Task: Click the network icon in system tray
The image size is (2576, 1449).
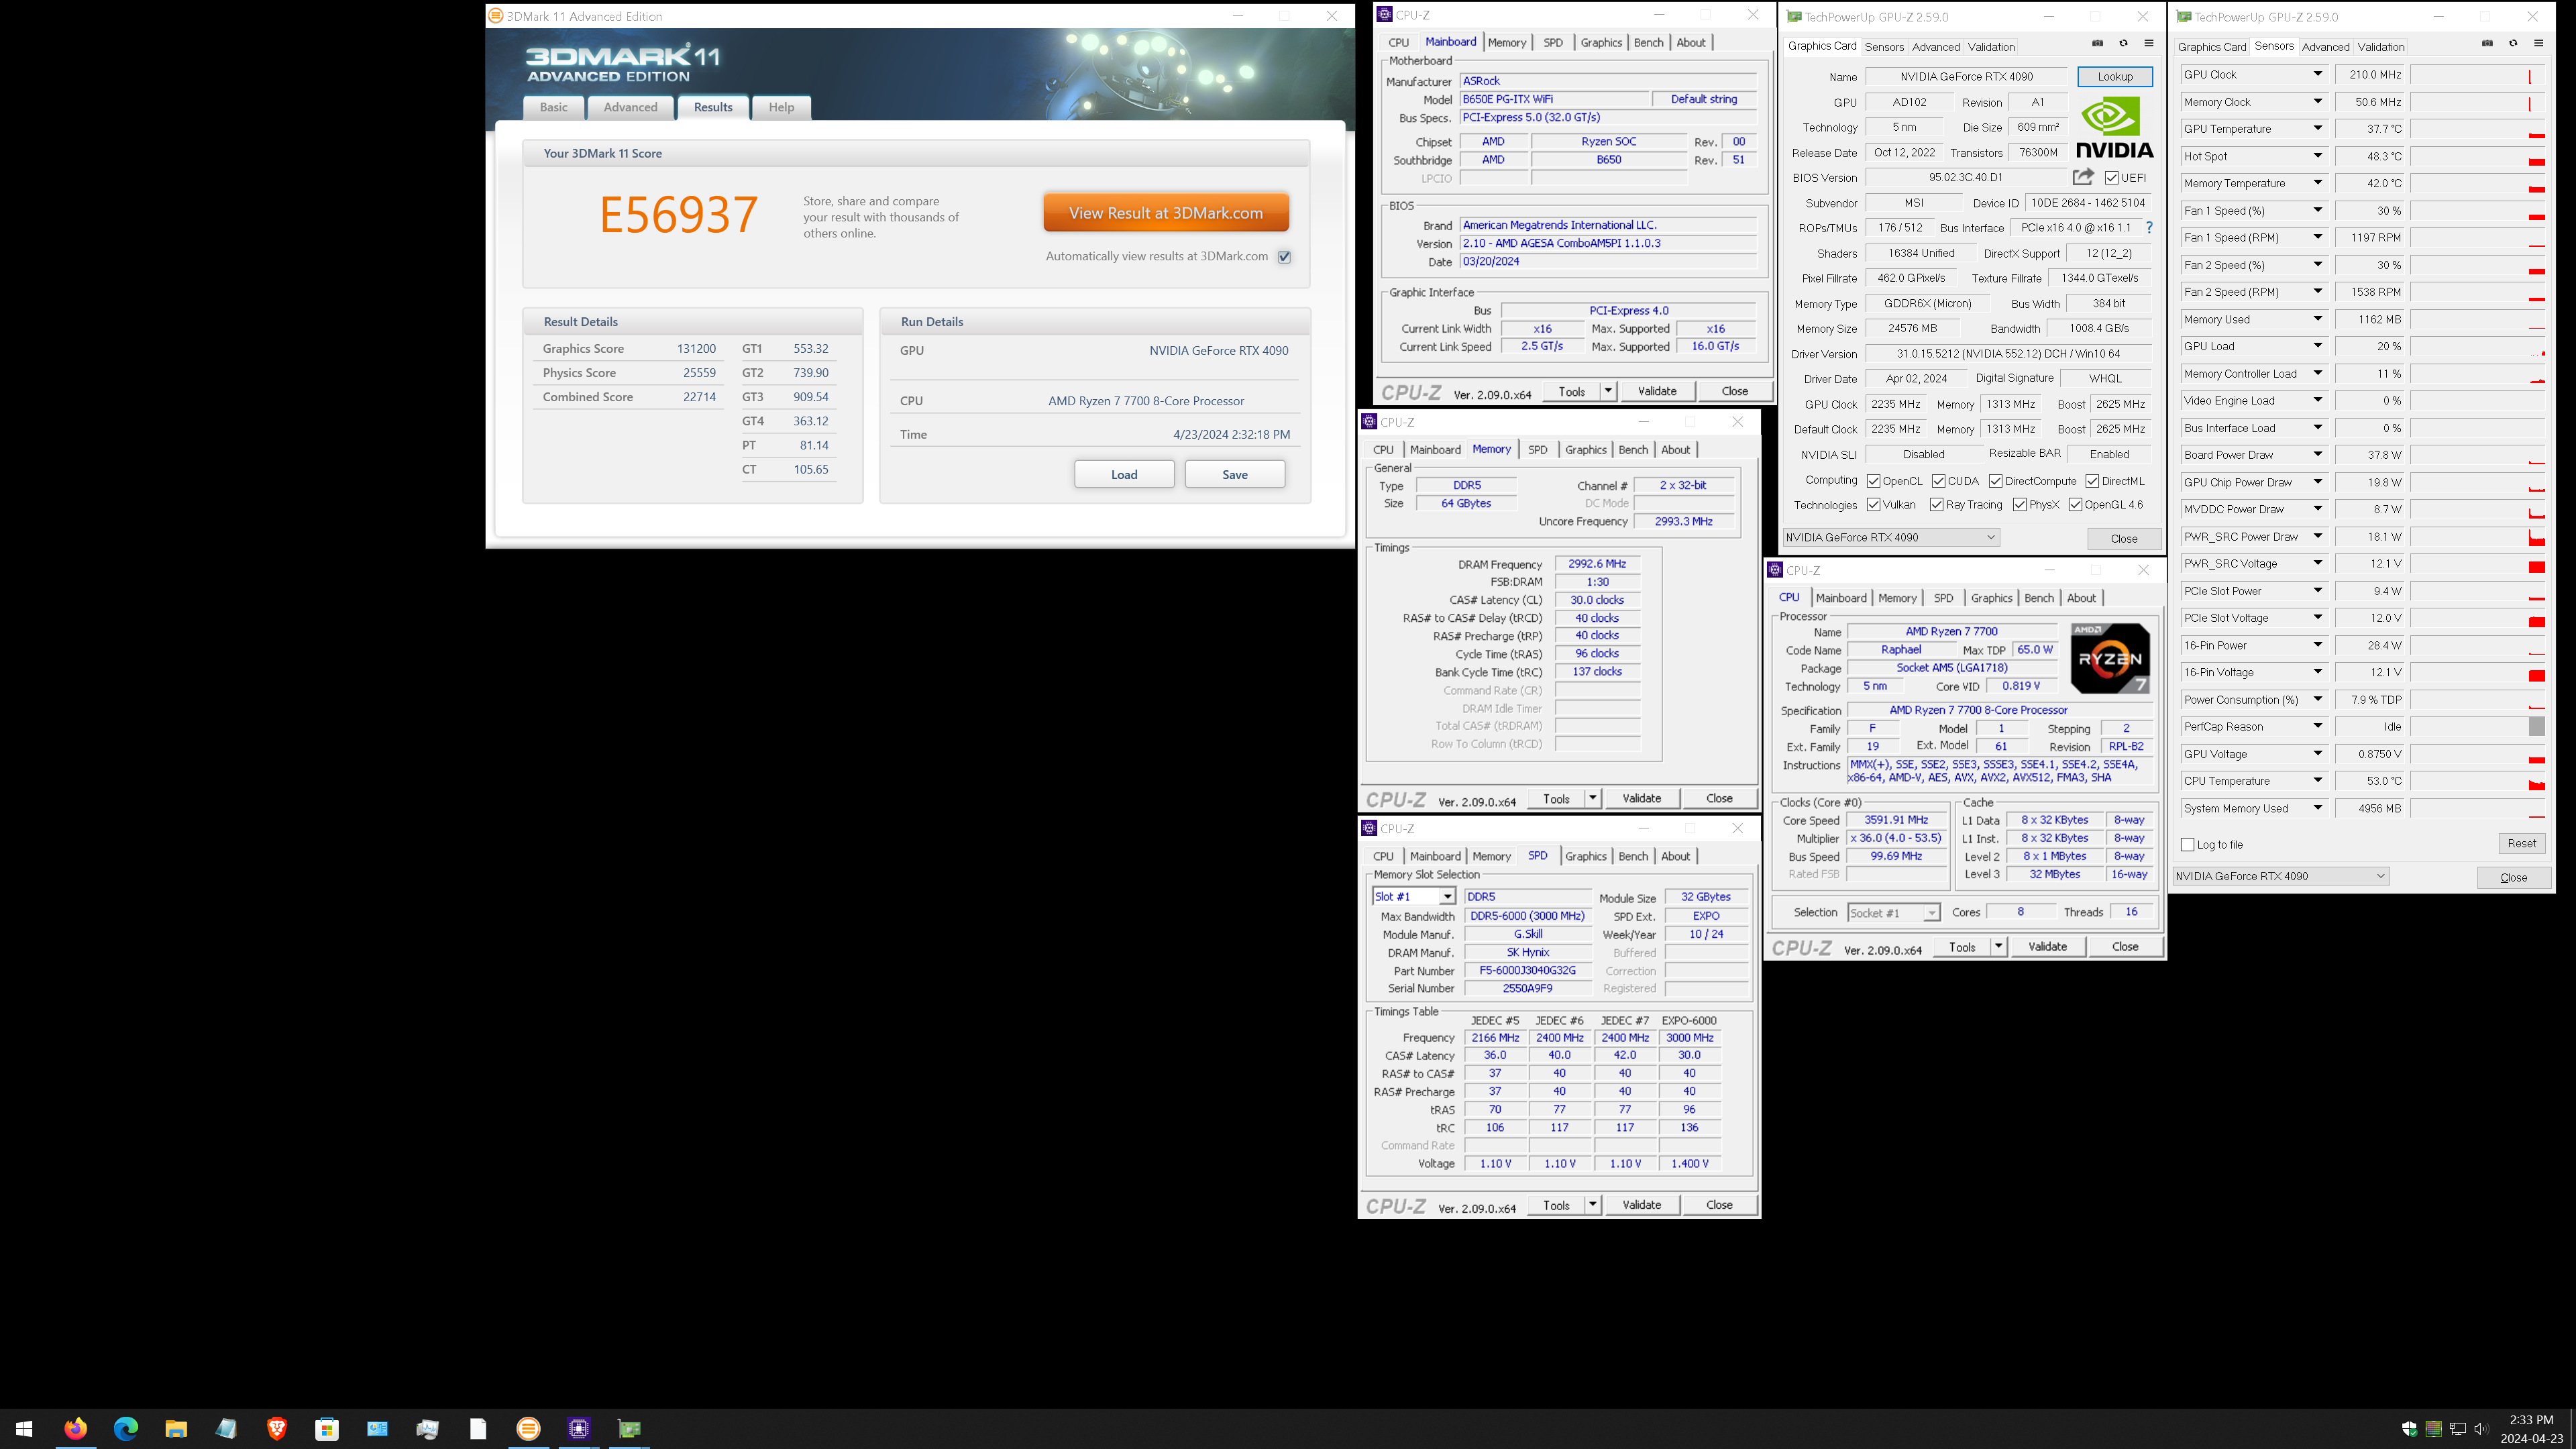Action: (2457, 1428)
